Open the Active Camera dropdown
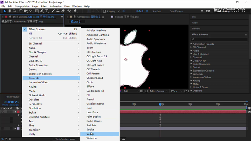The height and width of the screenshot is (141, 251). [158, 91]
